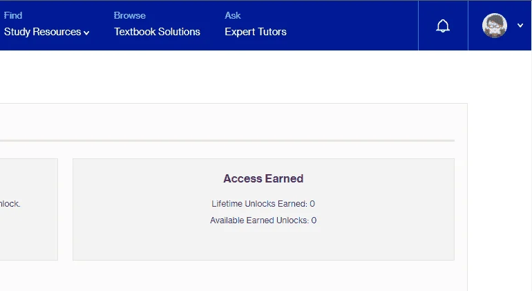Image resolution: width=532 pixels, height=291 pixels.
Task: Click Available Earned Unlocks: 0 text
Action: [x=263, y=220]
